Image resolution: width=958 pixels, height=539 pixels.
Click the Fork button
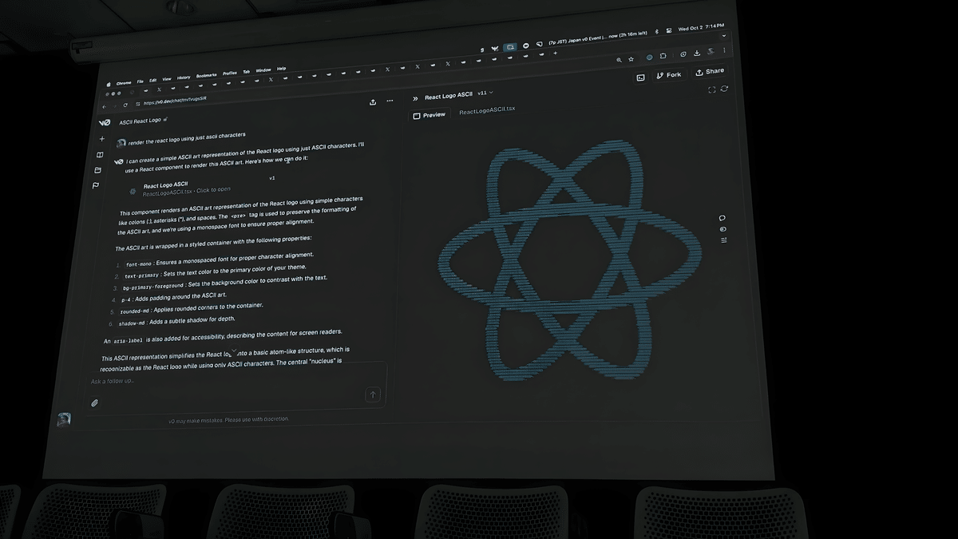pos(669,75)
